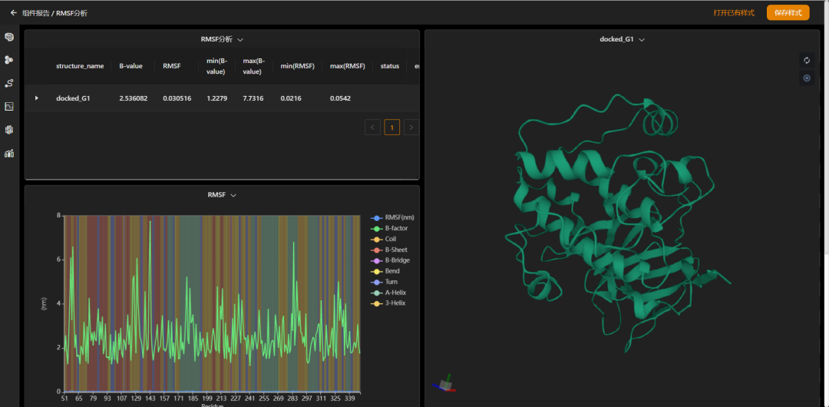
Task: Open the RMSF分析 panel dropdown
Action: point(239,39)
